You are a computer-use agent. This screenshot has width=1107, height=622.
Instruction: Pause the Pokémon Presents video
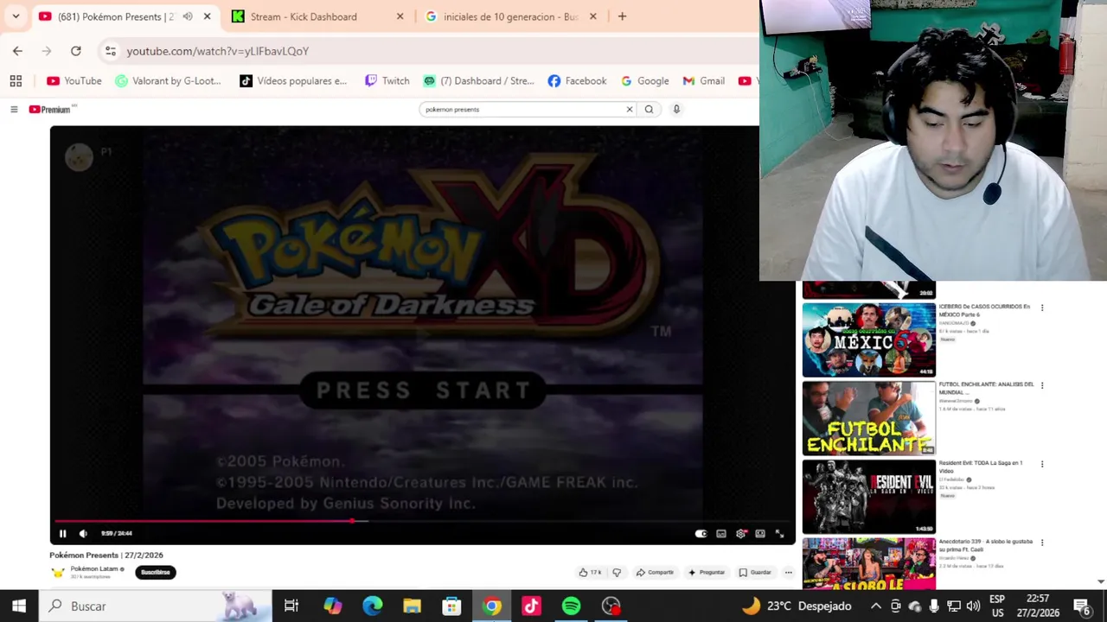tap(62, 534)
